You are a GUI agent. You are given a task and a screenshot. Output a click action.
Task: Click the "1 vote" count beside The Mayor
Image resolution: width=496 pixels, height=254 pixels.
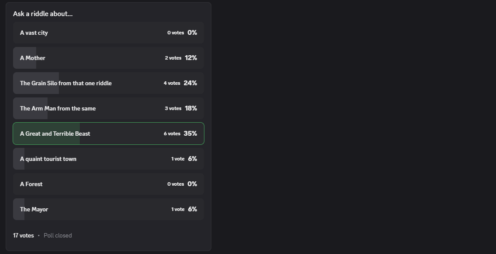pyautogui.click(x=177, y=209)
